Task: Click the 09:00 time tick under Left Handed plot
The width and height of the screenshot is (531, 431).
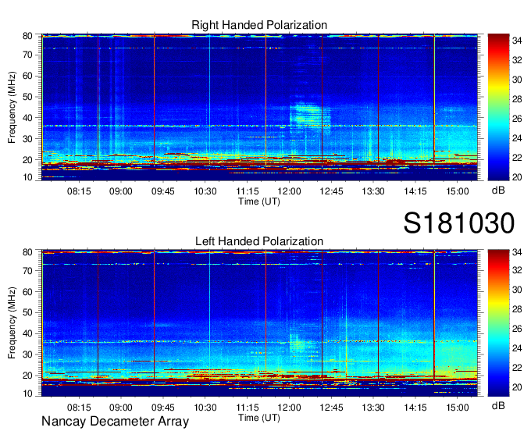Action: pyautogui.click(x=121, y=408)
